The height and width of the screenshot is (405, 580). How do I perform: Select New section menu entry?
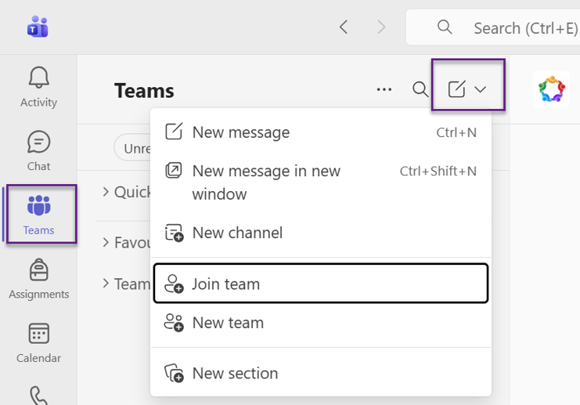[x=320, y=373]
